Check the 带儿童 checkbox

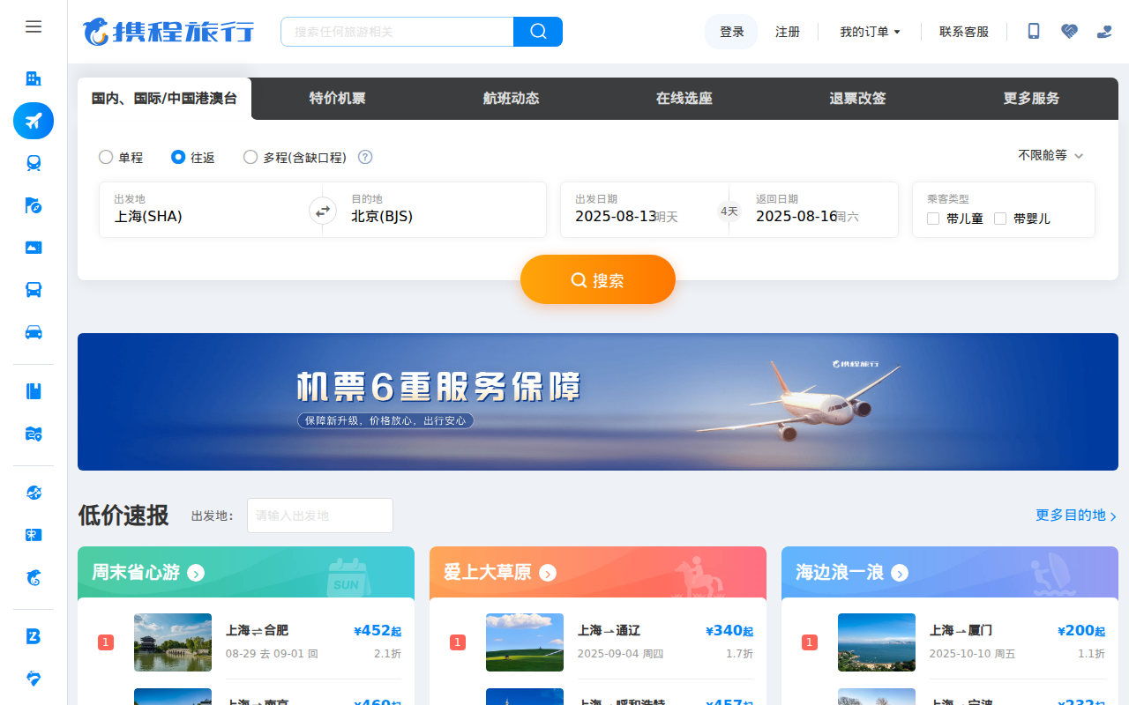pos(933,219)
